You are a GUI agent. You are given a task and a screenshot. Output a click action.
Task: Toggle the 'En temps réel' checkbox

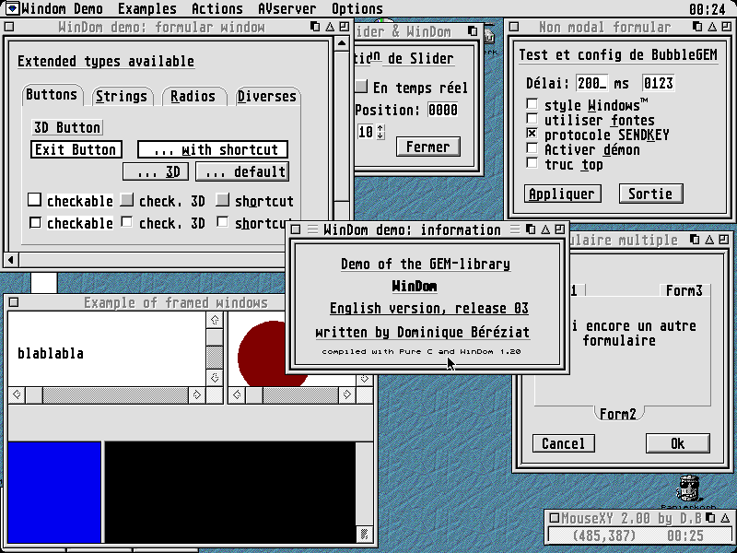click(361, 88)
